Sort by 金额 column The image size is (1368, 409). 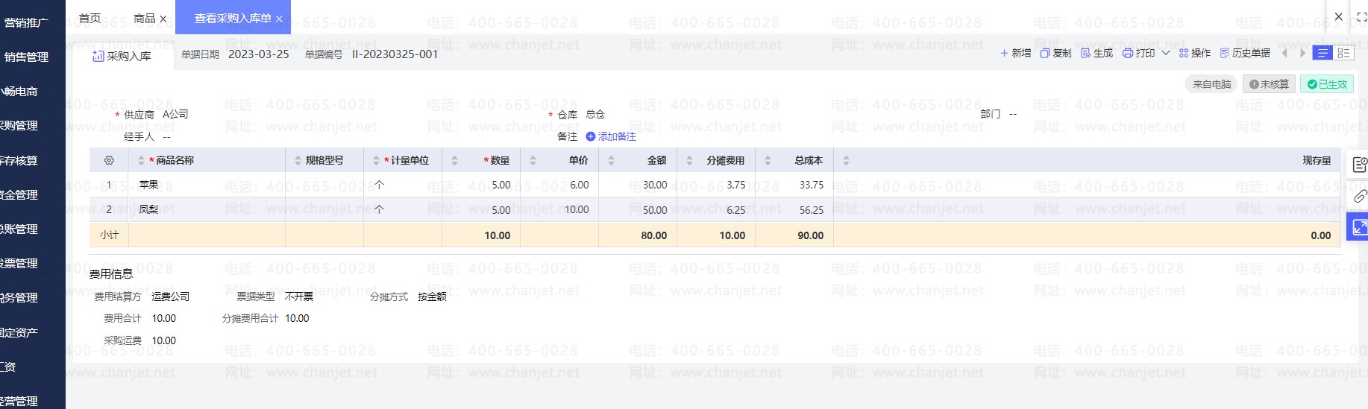coord(611,160)
